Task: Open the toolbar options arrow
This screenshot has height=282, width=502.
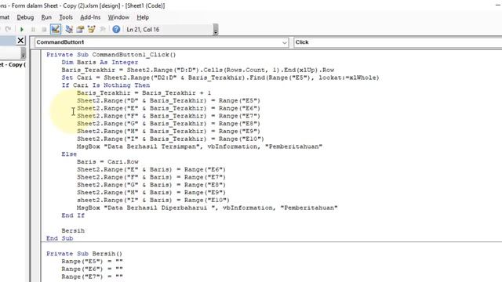Action: pos(216,30)
